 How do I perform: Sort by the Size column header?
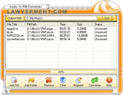(84, 24)
